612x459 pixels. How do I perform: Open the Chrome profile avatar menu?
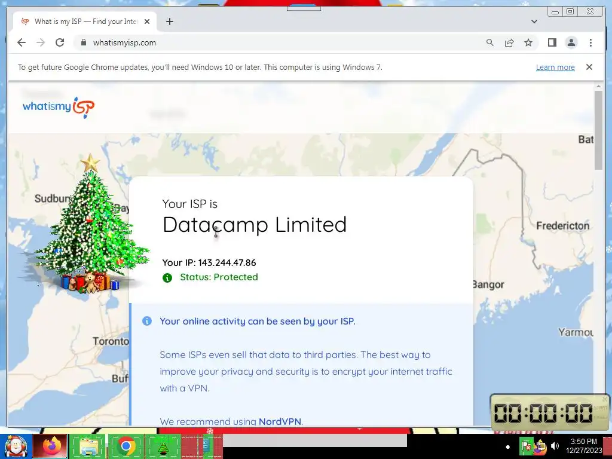click(x=571, y=42)
